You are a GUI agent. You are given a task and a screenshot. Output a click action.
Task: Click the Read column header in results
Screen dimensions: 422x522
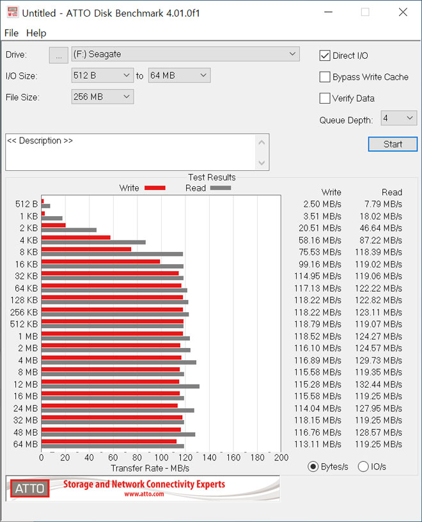[392, 193]
